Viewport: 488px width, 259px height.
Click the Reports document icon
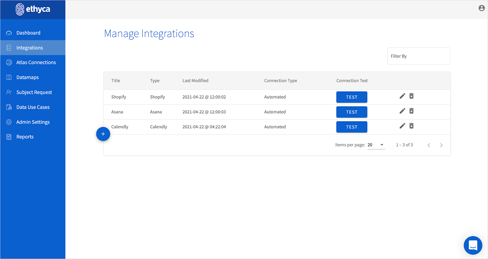tap(9, 137)
